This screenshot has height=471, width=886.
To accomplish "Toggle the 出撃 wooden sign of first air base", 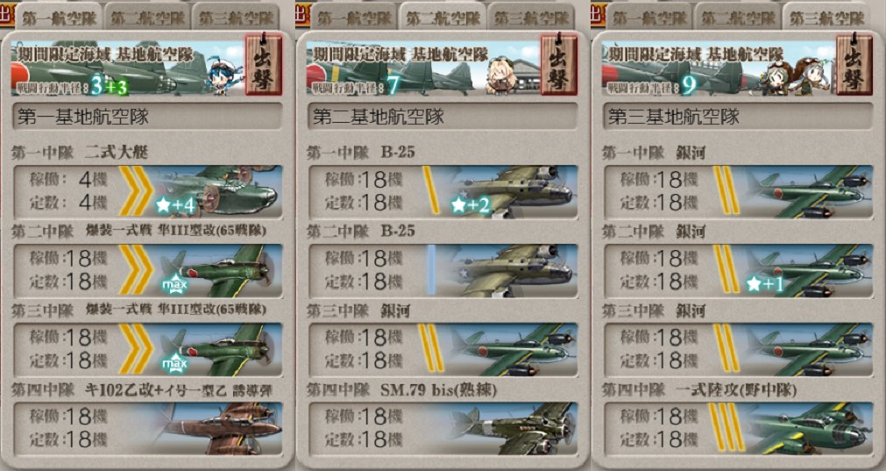I will point(263,64).
